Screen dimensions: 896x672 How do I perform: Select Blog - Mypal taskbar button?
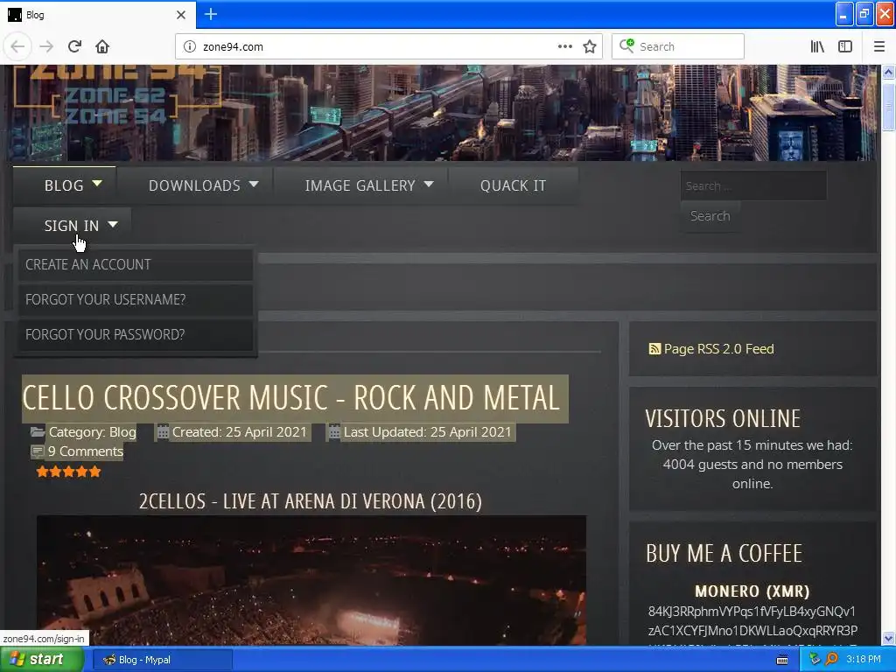(162, 660)
